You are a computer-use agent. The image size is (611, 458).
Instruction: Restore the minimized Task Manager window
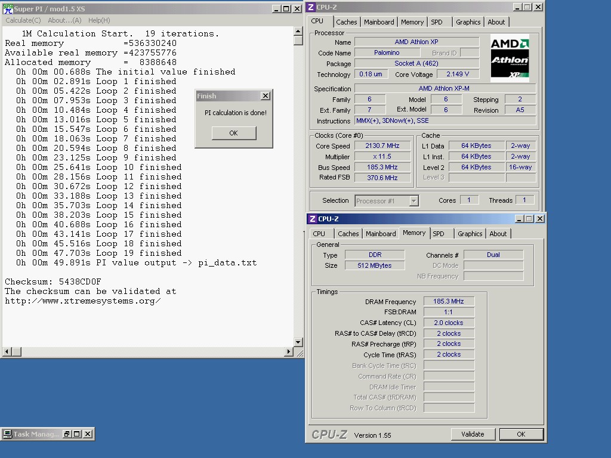(x=67, y=434)
